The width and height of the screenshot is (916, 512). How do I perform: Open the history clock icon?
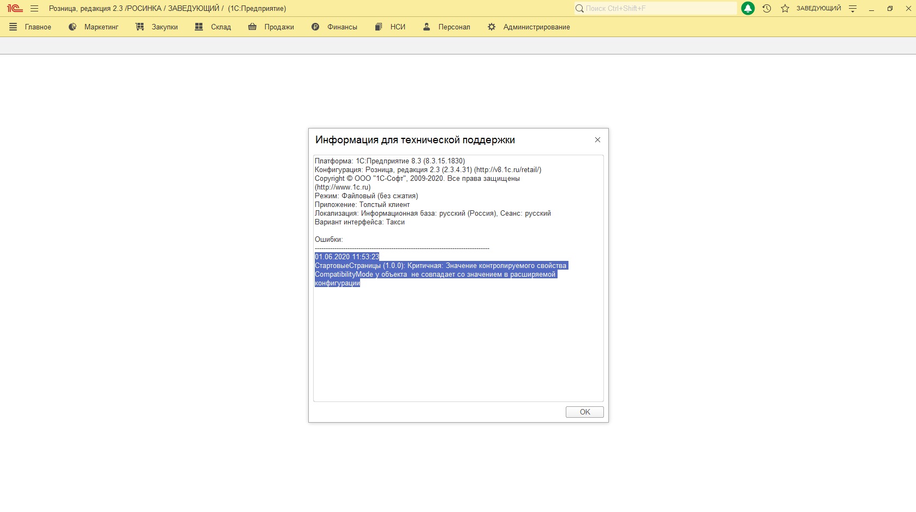coord(767,8)
